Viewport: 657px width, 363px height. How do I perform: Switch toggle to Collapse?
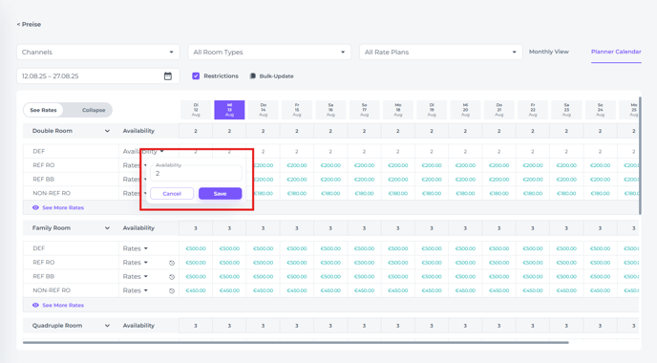(94, 110)
